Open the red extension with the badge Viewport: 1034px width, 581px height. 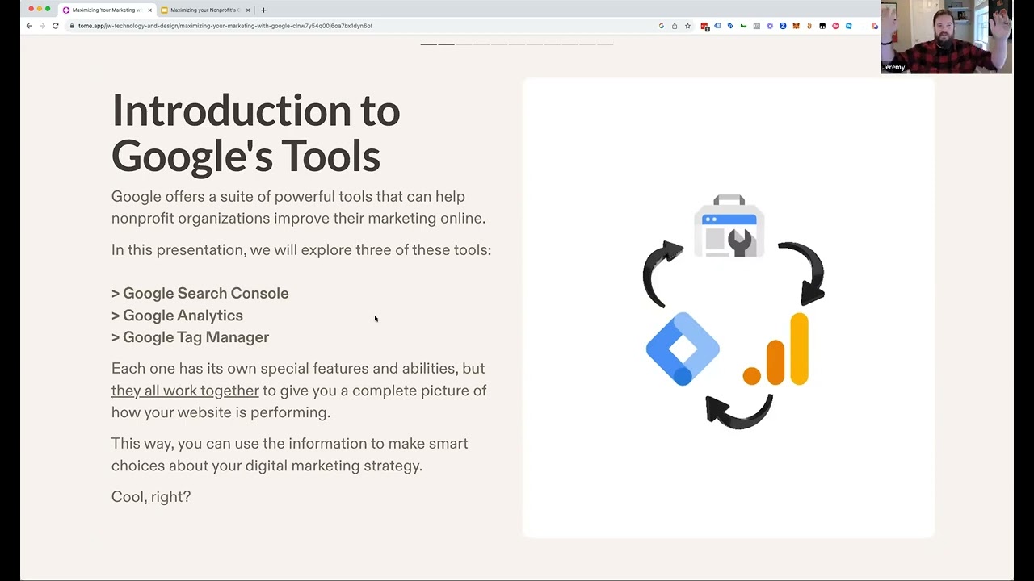[705, 26]
